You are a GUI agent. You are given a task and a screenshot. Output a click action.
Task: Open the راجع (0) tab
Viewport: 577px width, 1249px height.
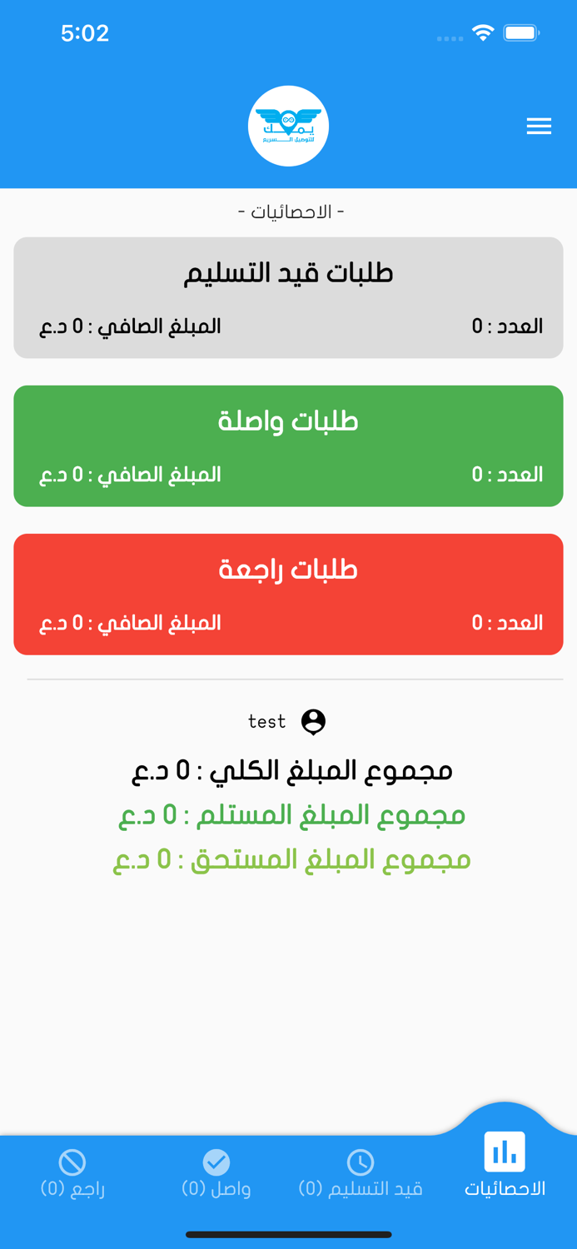point(73,1174)
